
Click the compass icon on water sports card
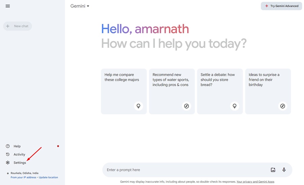(x=186, y=106)
